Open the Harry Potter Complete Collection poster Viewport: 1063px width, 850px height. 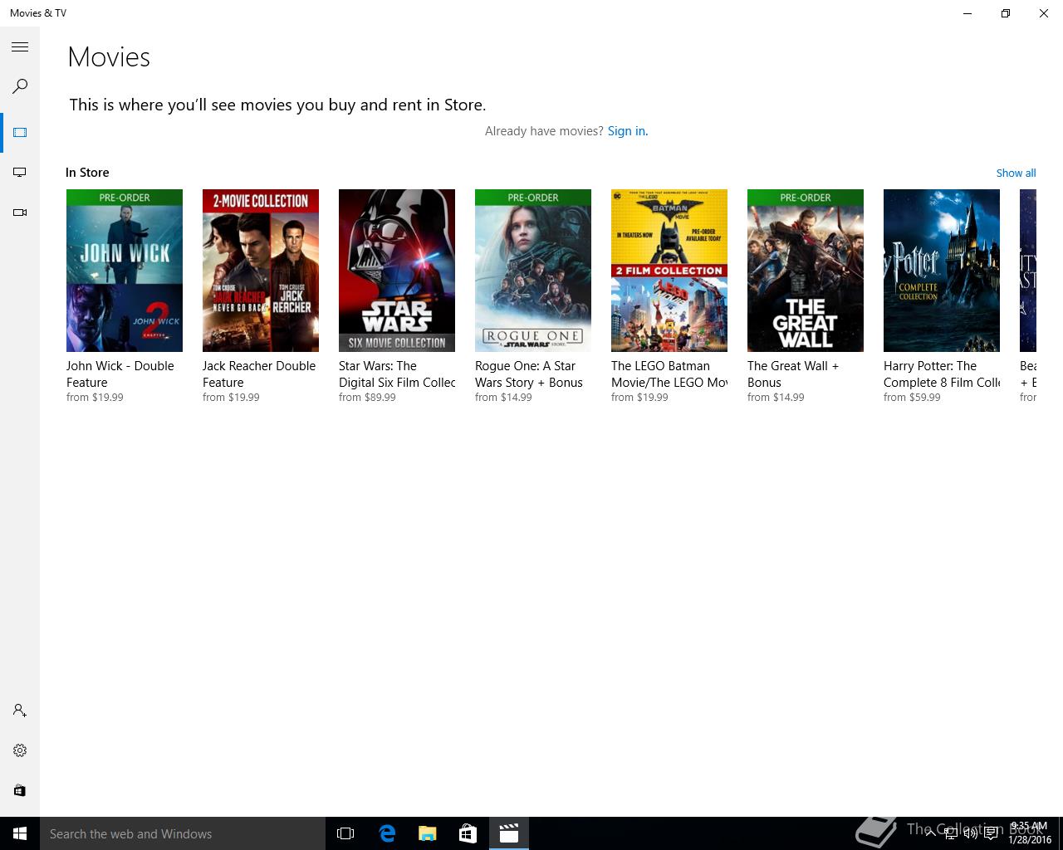[942, 271]
